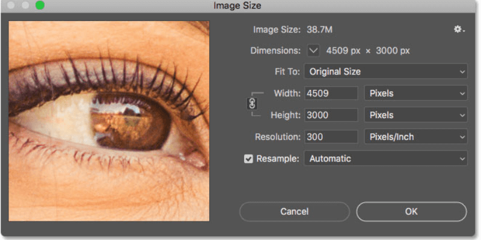Click the eye preview image

click(x=109, y=121)
